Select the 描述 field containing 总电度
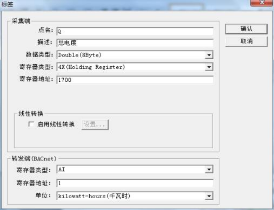Image resolution: width=274 pixels, height=210 pixels. (x=135, y=43)
